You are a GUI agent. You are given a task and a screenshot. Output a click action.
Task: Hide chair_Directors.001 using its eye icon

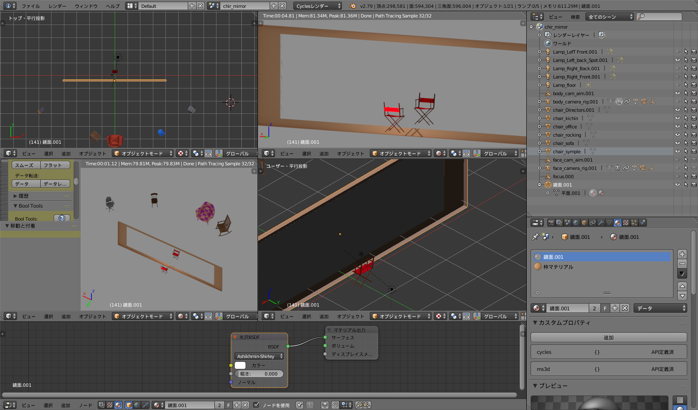pyautogui.click(x=678, y=110)
